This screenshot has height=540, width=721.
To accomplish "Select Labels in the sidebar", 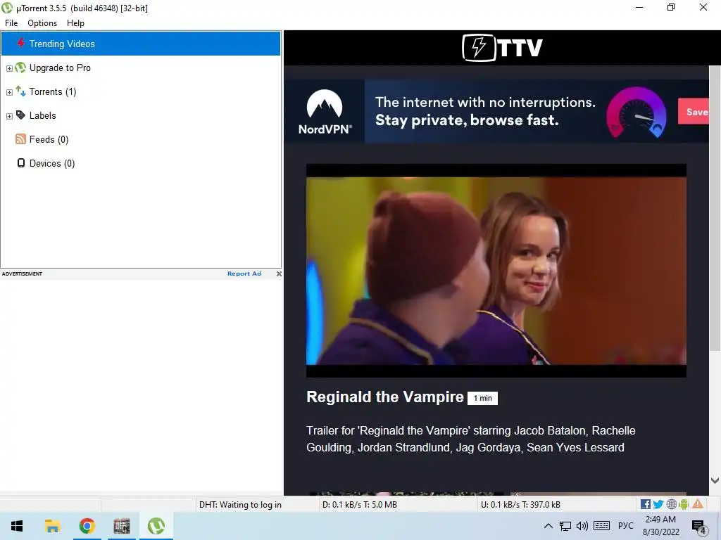I will (x=43, y=115).
